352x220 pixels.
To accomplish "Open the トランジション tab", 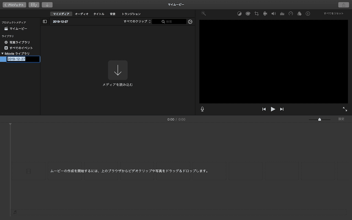I will click(x=131, y=14).
